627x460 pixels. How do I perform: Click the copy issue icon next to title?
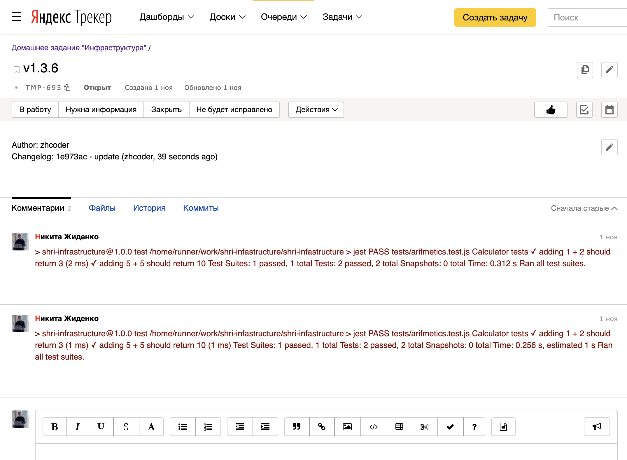585,70
